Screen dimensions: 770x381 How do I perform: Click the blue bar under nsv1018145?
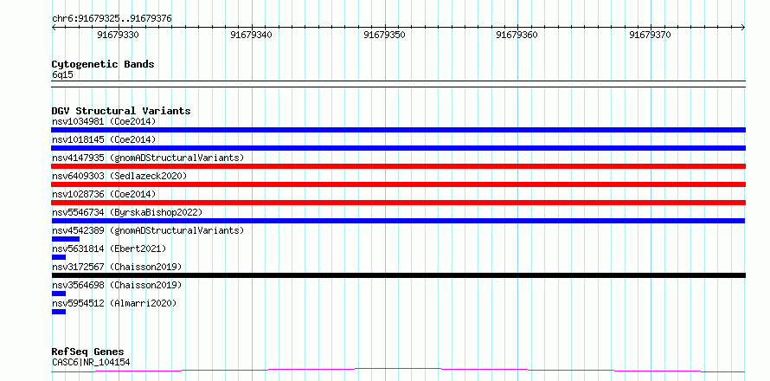(x=398, y=148)
